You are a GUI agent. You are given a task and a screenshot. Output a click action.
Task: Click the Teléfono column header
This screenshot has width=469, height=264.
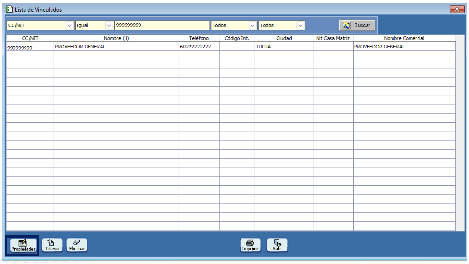click(x=199, y=38)
